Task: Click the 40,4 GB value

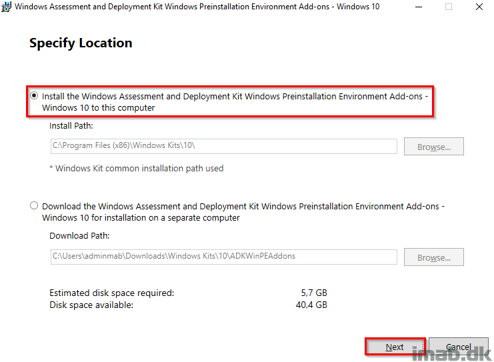Action: click(x=311, y=305)
